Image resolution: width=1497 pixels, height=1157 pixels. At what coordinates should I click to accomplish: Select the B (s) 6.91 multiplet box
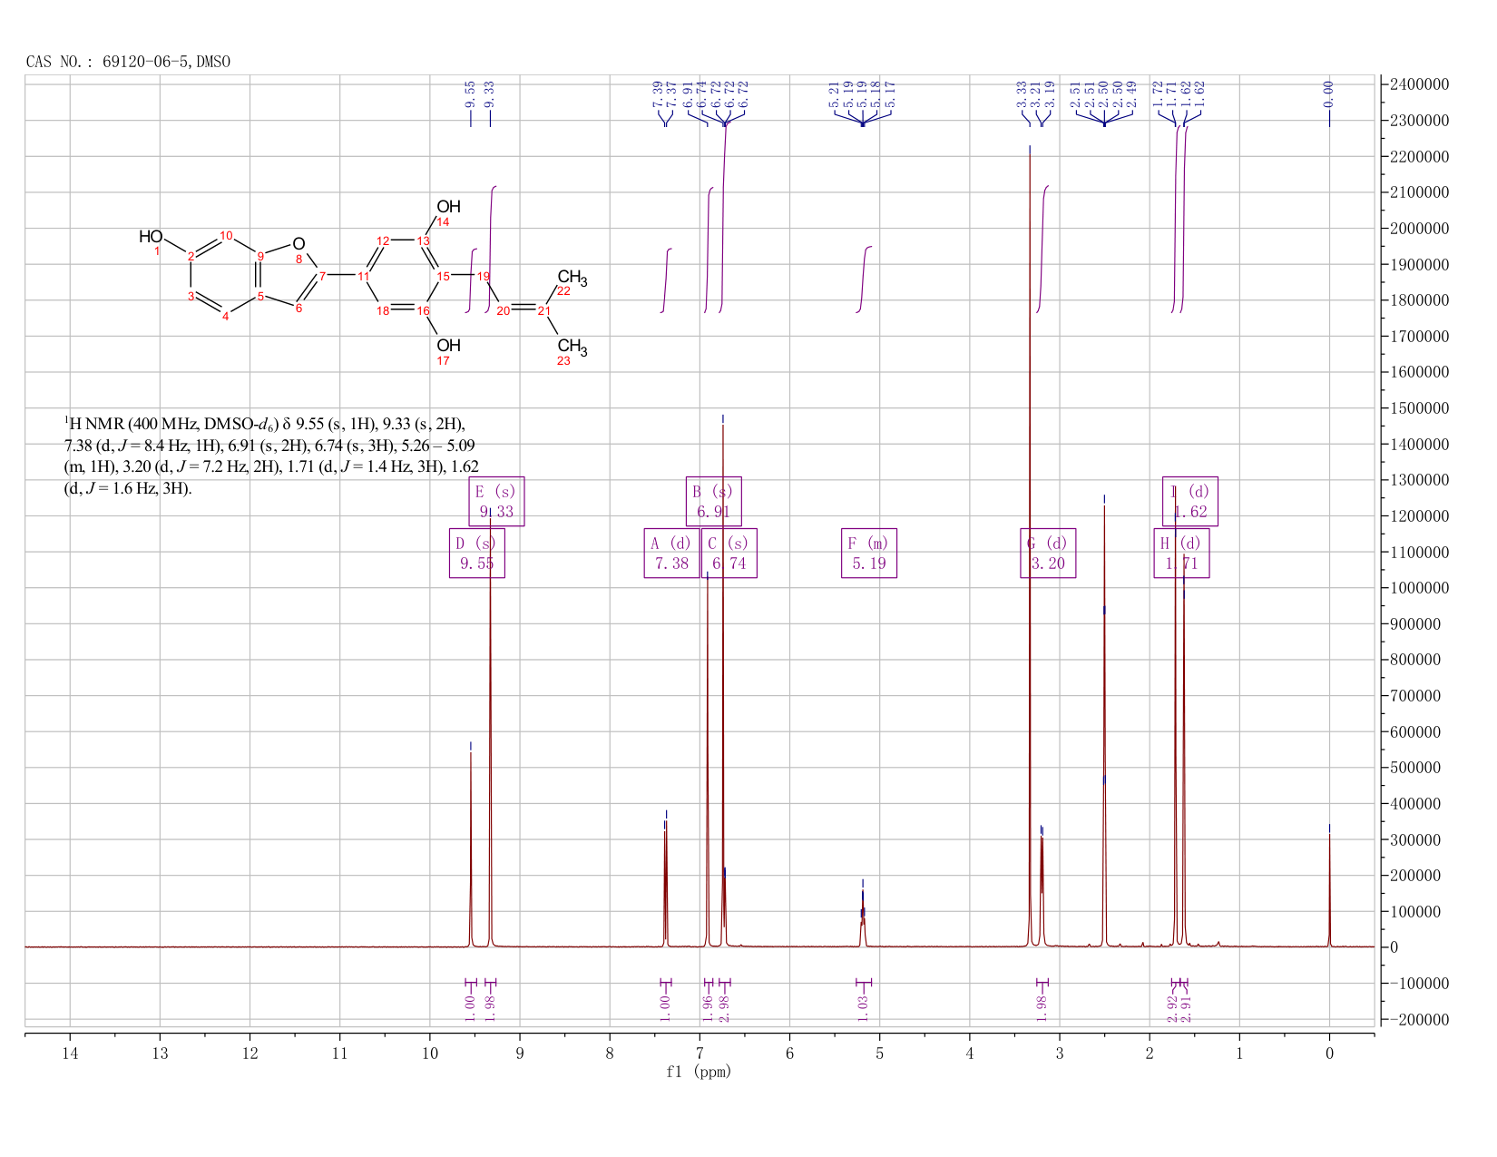[x=713, y=501]
